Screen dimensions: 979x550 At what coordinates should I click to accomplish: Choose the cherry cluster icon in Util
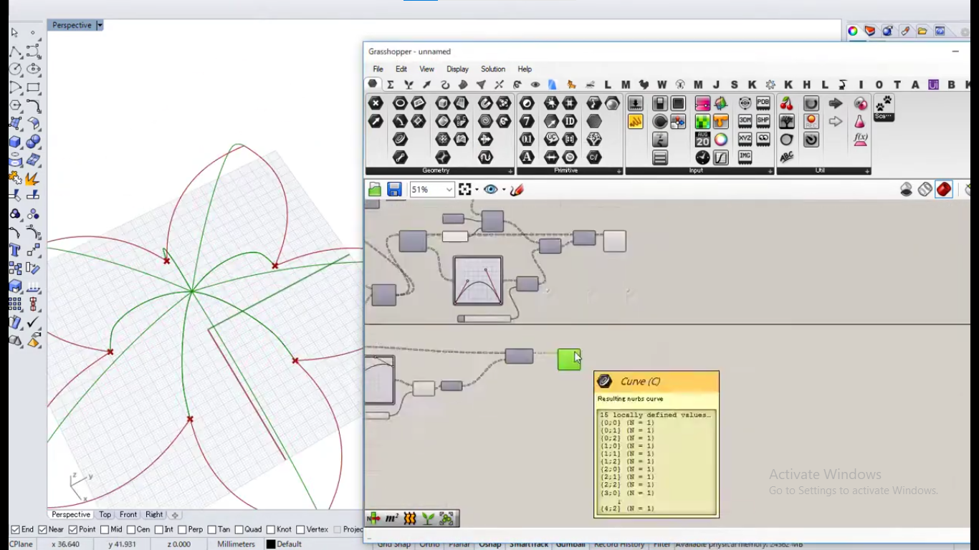(787, 103)
